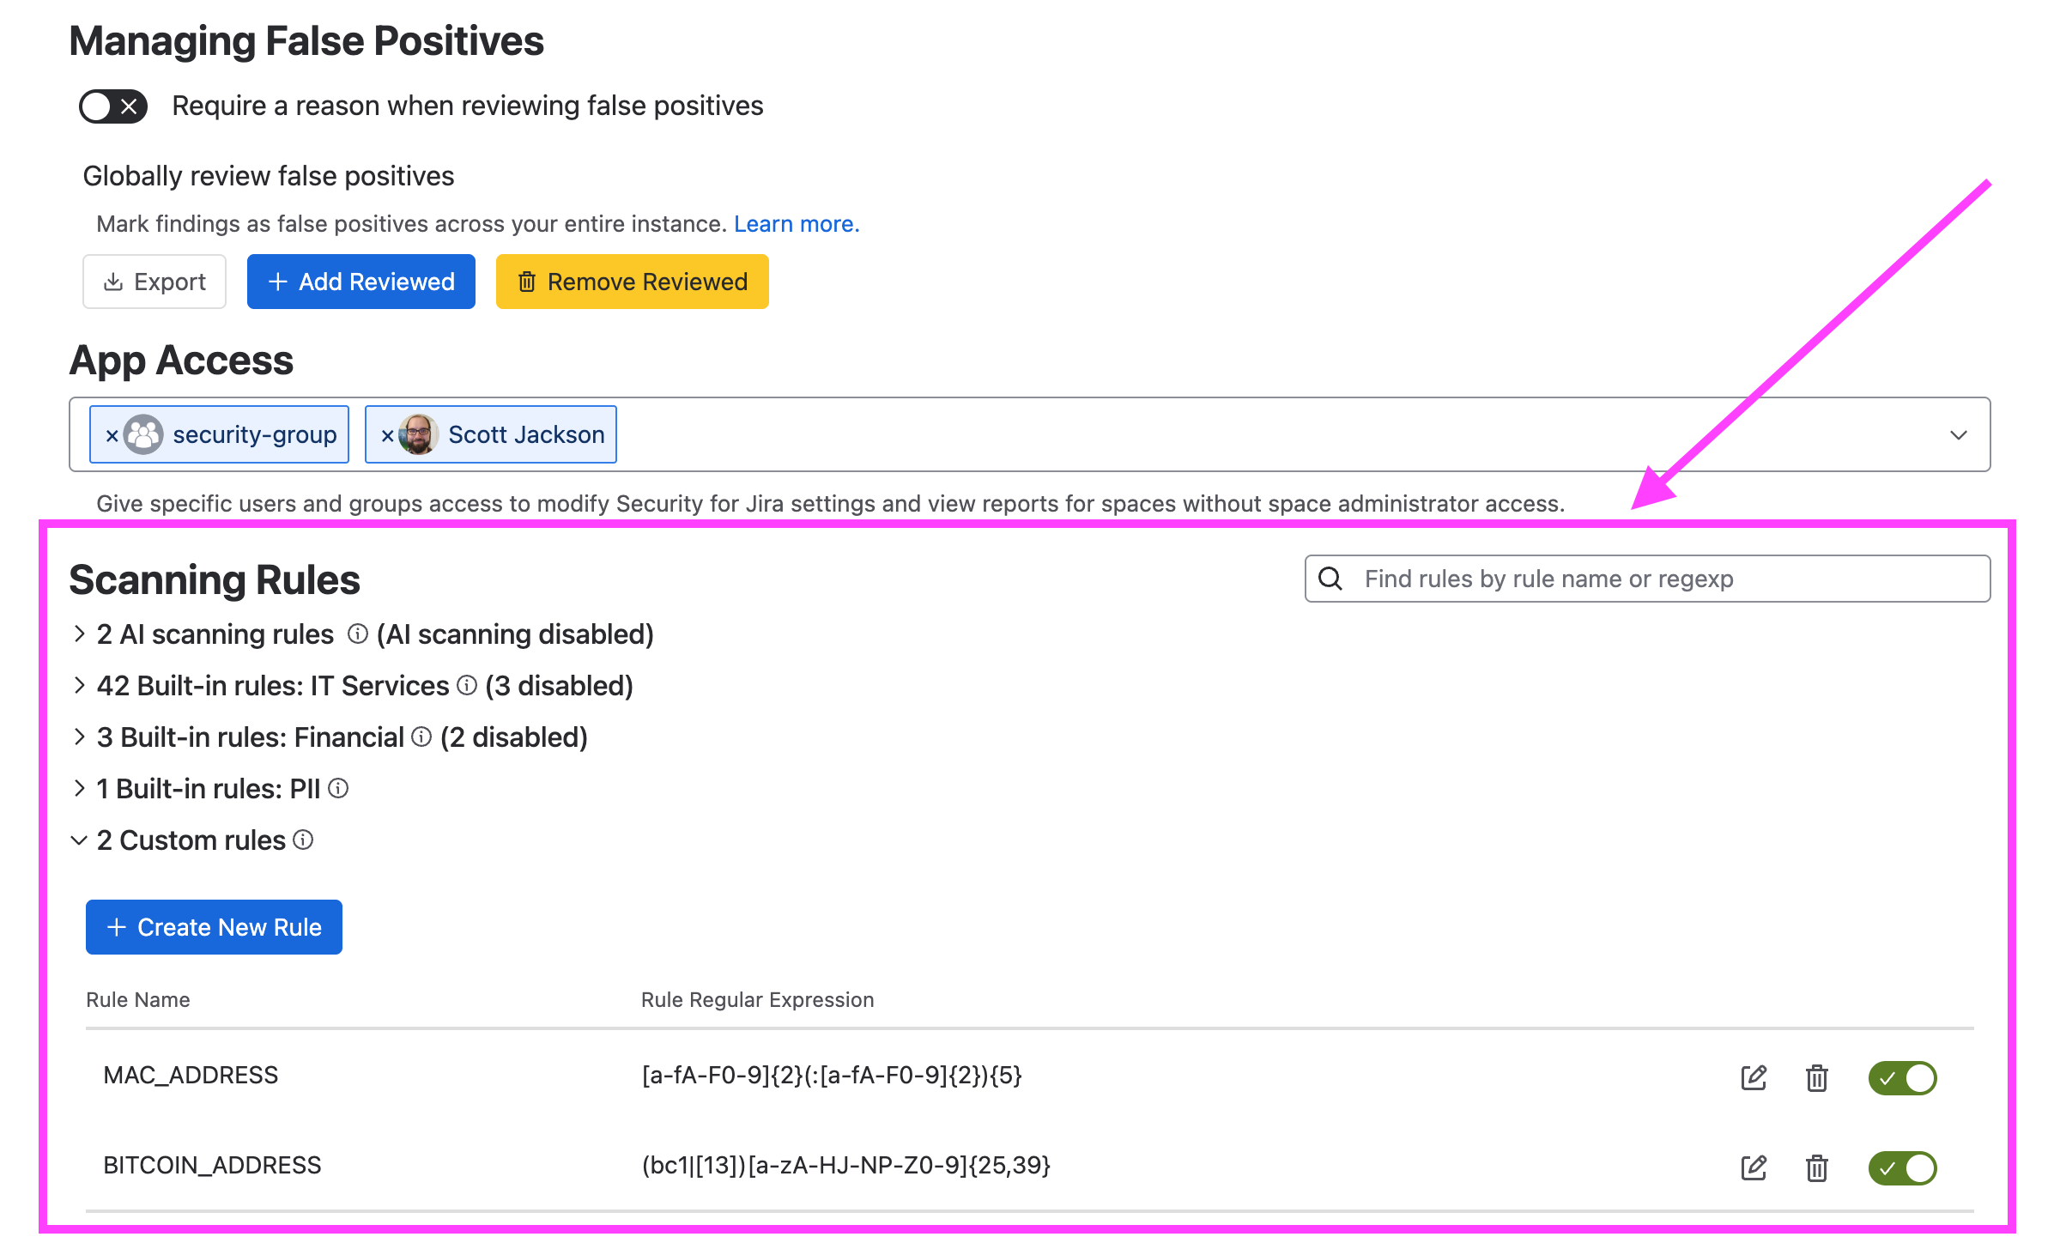The height and width of the screenshot is (1243, 2060).
Task: Edit the MAC_ADDRESS rule
Action: tap(1754, 1077)
